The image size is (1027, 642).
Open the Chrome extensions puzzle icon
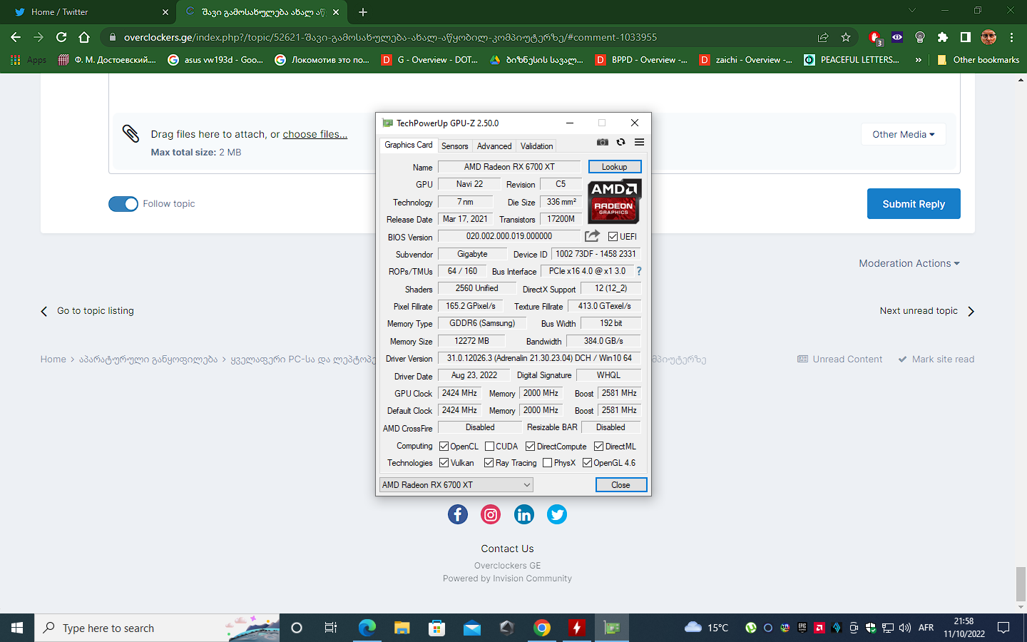[943, 37]
